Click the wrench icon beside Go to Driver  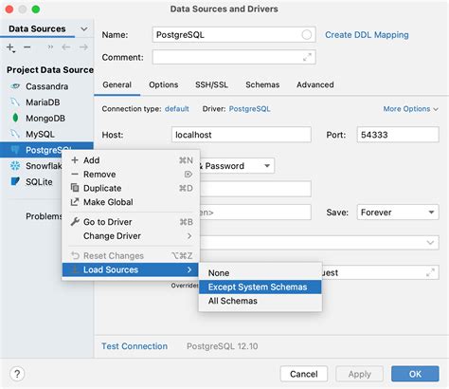point(75,222)
